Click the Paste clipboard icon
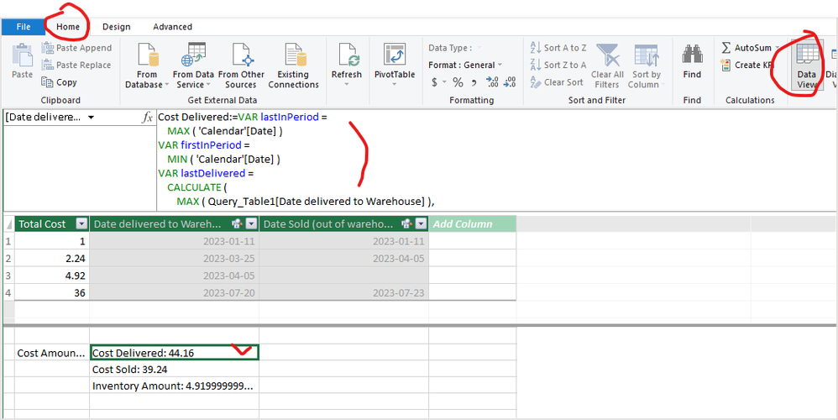Screen dimensions: 838x420 [x=22, y=55]
